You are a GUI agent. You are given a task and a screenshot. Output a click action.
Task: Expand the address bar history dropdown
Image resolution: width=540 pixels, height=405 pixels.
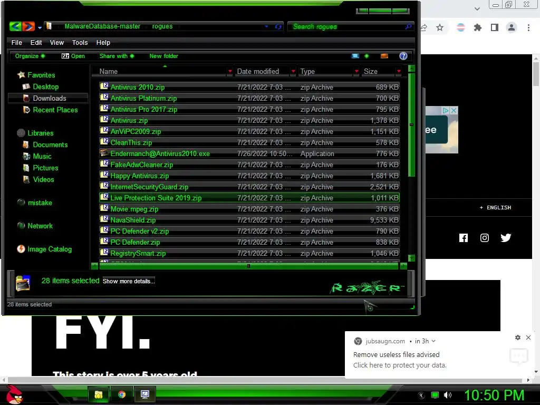click(266, 26)
